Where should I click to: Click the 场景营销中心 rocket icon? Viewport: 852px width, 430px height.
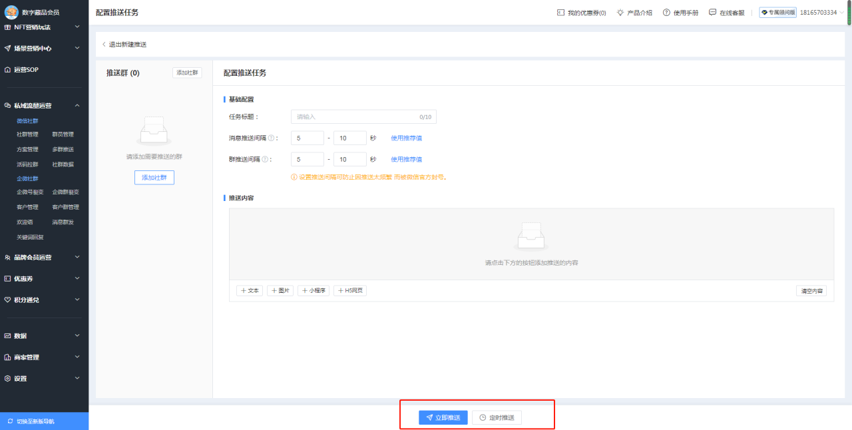tap(8, 48)
